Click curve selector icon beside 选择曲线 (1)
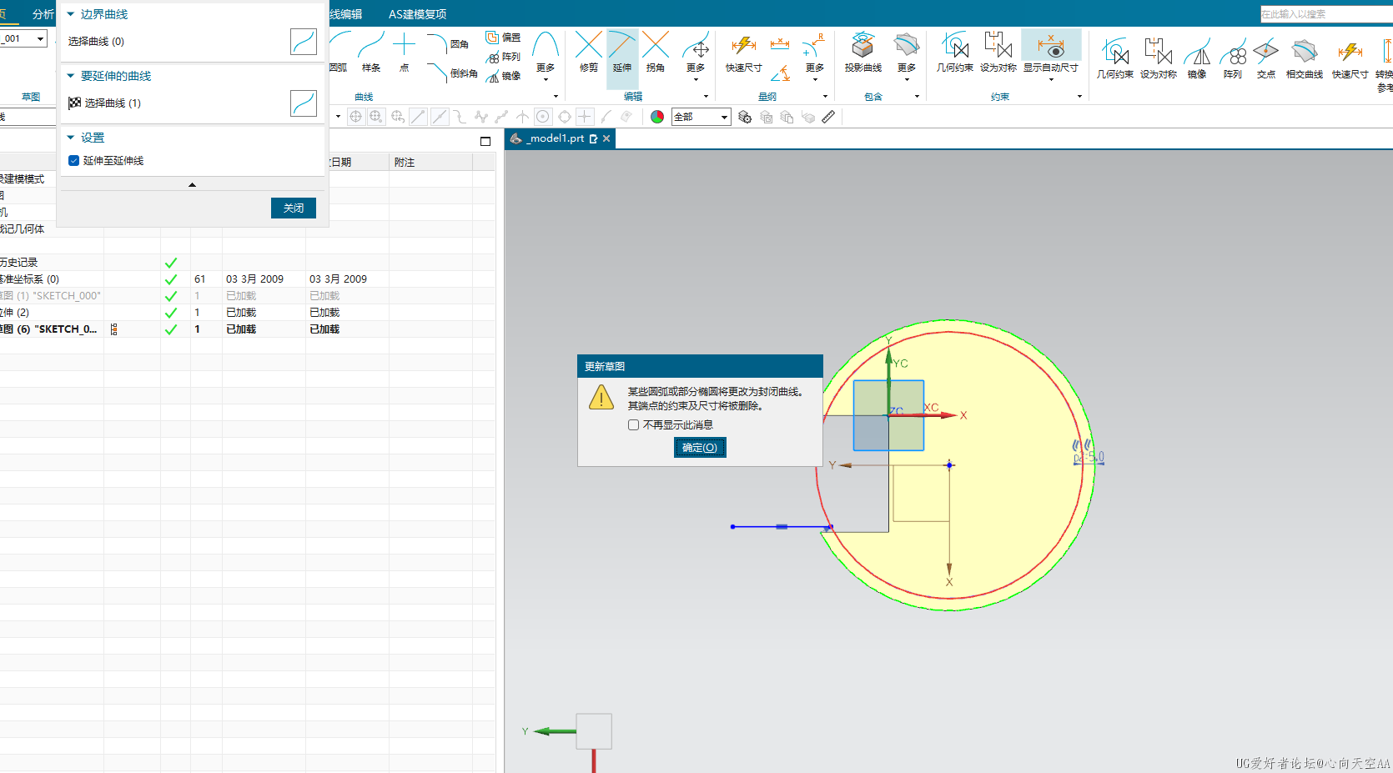 [304, 103]
